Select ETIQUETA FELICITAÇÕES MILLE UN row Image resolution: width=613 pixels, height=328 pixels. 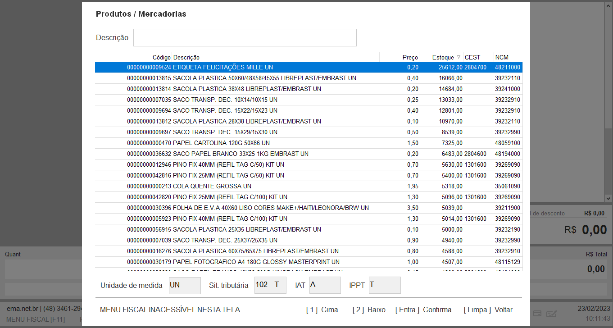(309, 67)
